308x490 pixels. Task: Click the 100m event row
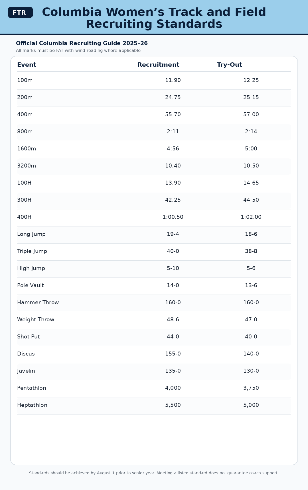click(x=154, y=81)
